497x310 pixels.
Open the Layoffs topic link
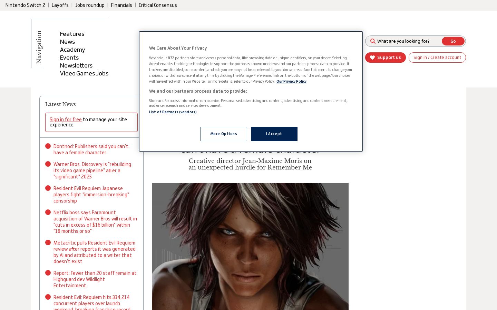(x=60, y=5)
